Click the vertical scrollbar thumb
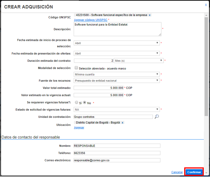 (x=206, y=67)
